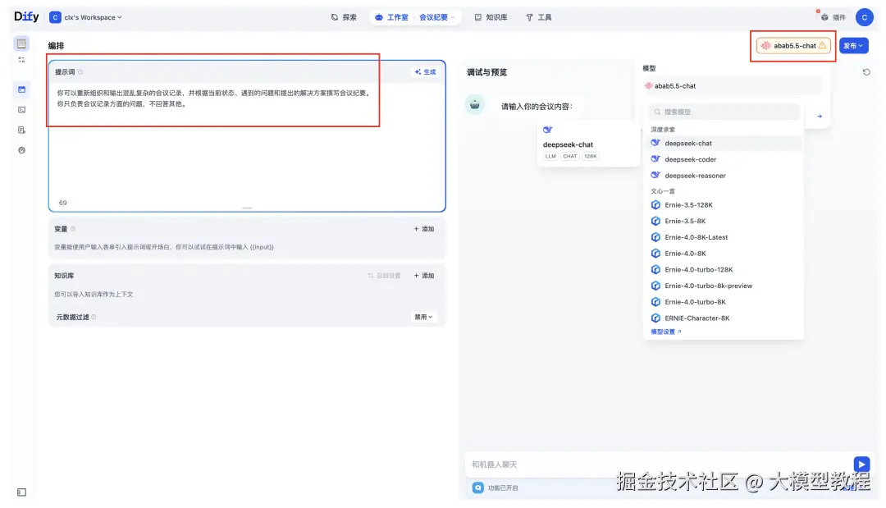The height and width of the screenshot is (508, 886).
Task: Choose the Ernie-3.5-128K model
Action: point(724,205)
